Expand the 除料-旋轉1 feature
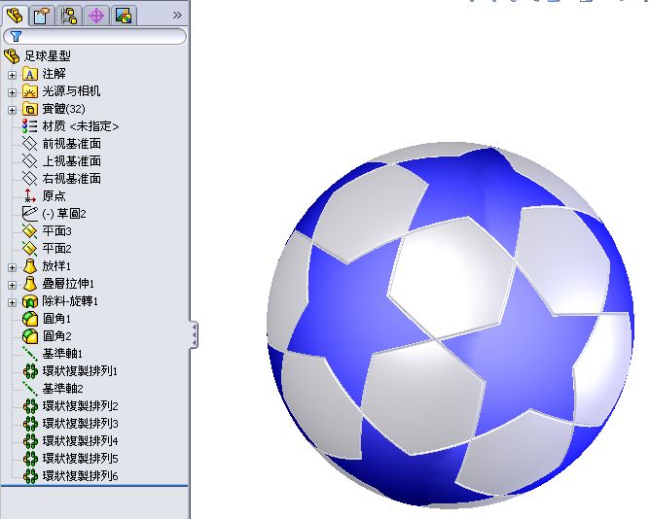649x519 pixels. click(x=12, y=302)
